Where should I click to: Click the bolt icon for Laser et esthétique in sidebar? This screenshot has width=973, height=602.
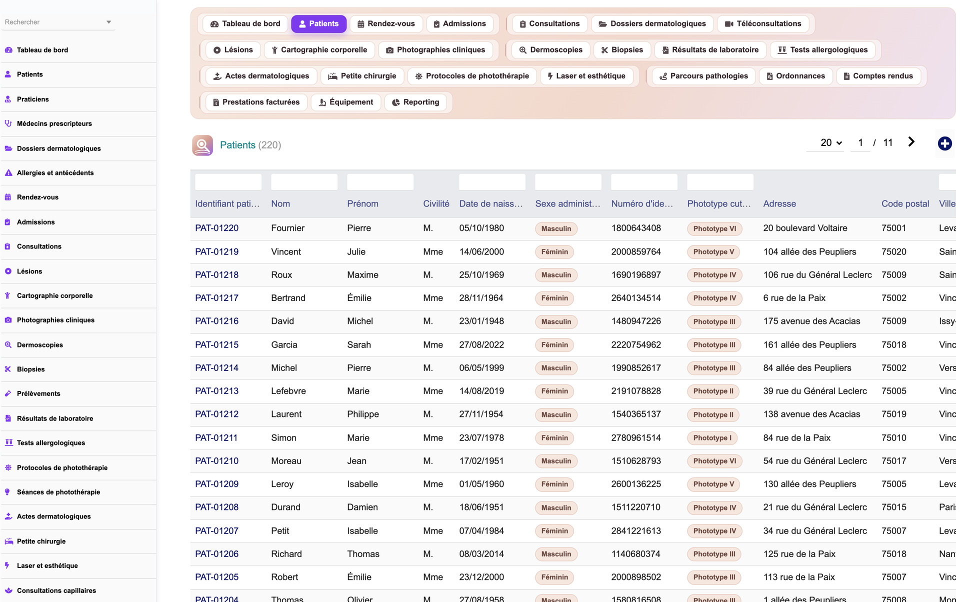[x=8, y=566]
